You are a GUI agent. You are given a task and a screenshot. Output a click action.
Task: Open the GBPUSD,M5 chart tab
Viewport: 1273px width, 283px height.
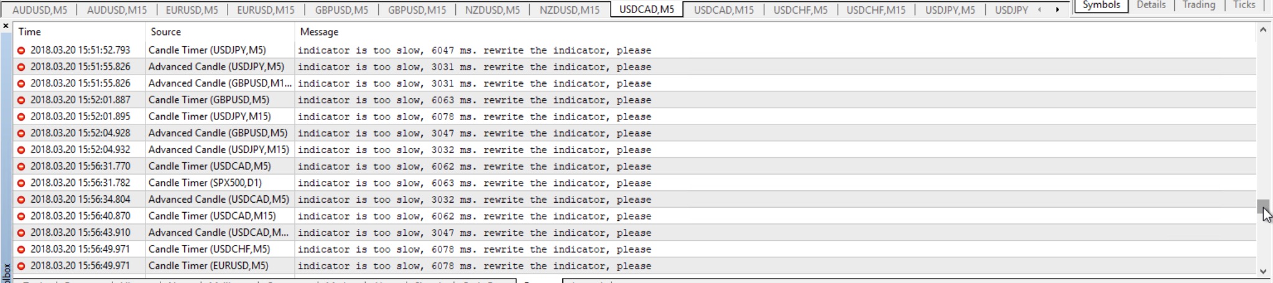point(341,10)
